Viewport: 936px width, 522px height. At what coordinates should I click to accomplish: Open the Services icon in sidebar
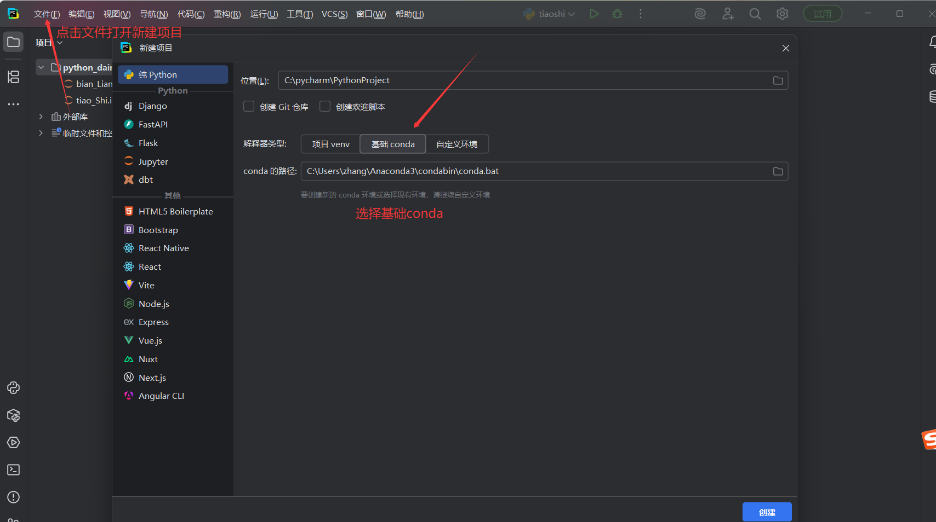click(x=13, y=443)
